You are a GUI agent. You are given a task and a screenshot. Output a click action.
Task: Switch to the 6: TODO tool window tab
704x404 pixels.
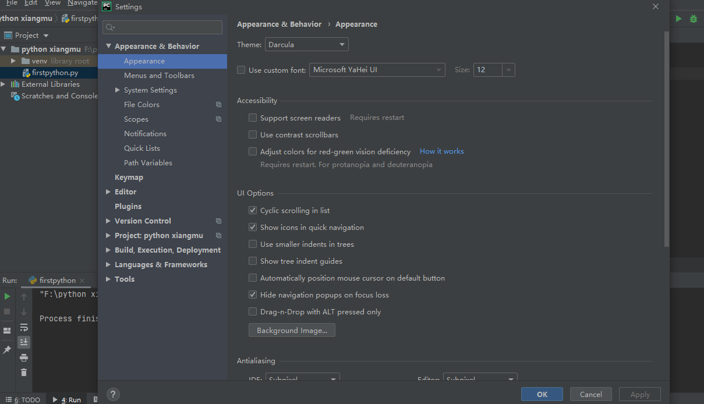[x=23, y=399]
